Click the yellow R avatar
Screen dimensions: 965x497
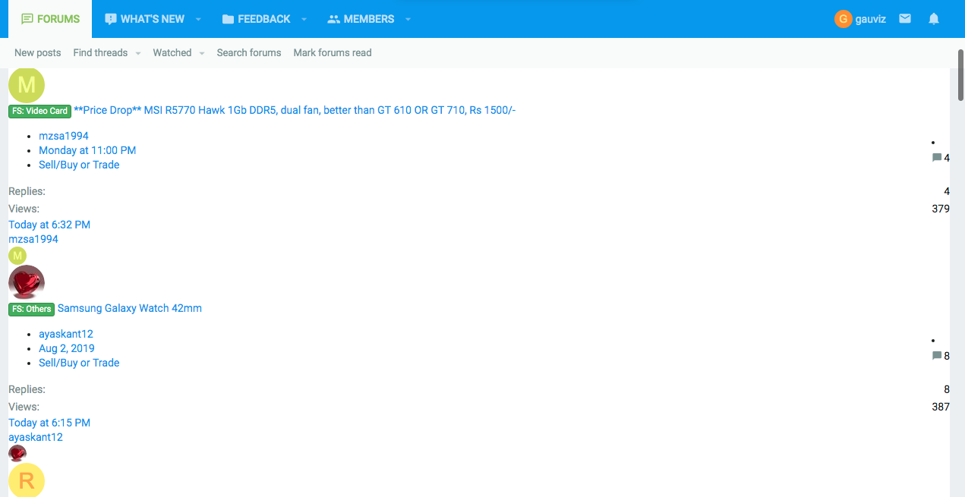(x=27, y=480)
